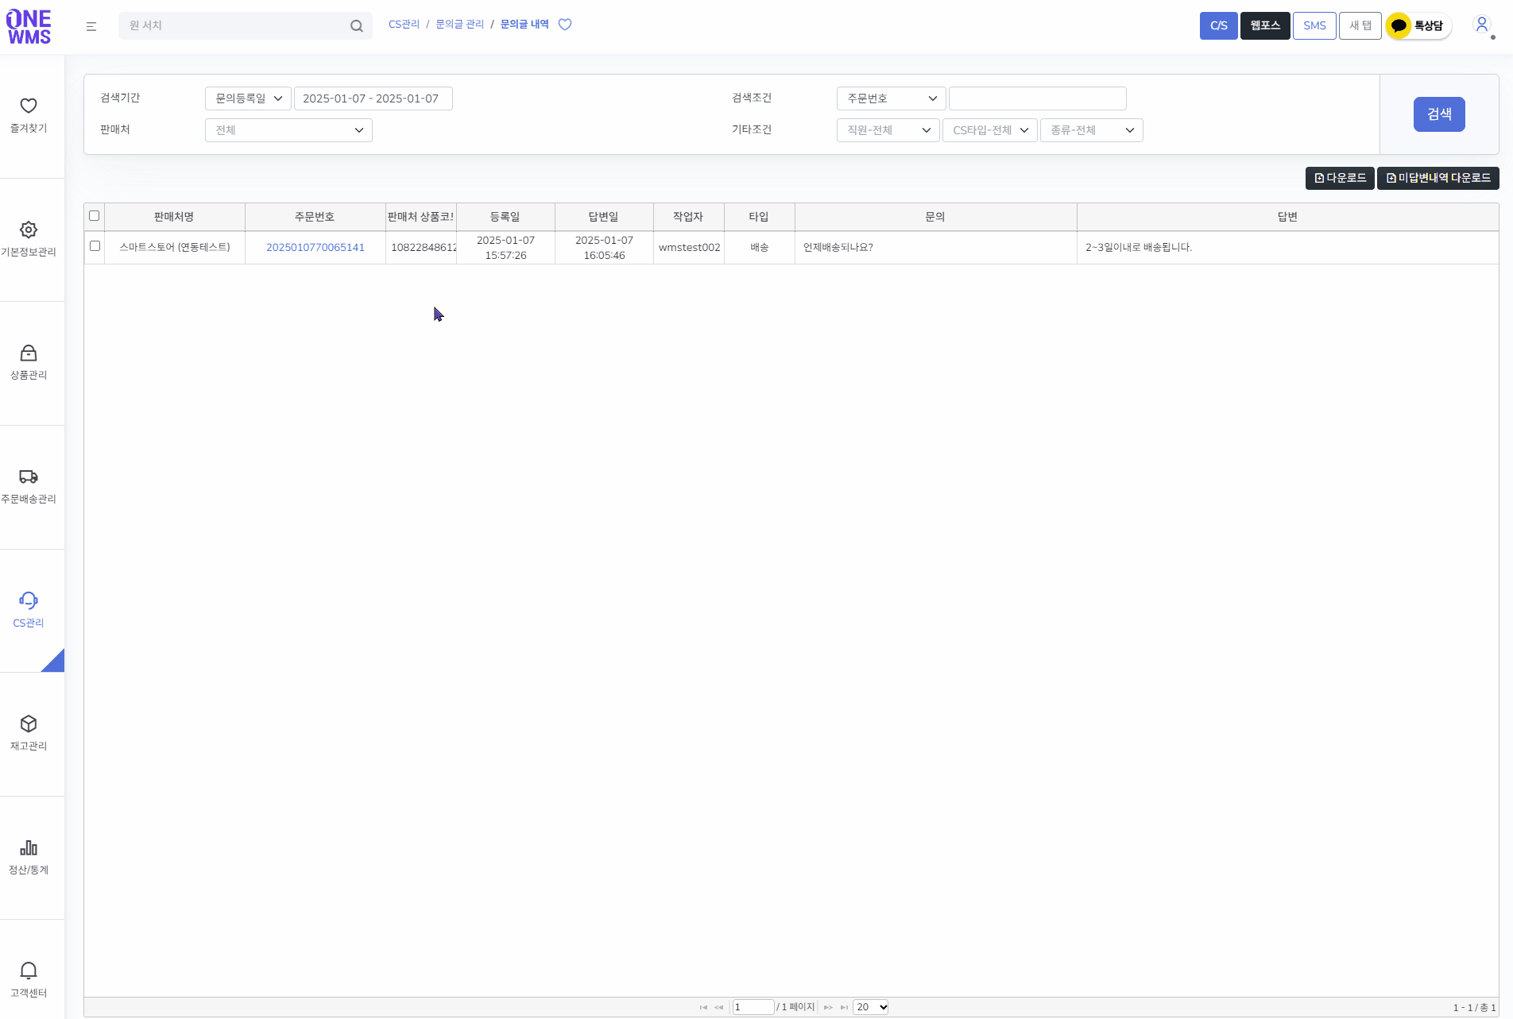Viewport: 1513px width, 1019px height.
Task: Go to CS관리 breadcrumb link
Action: tap(404, 25)
